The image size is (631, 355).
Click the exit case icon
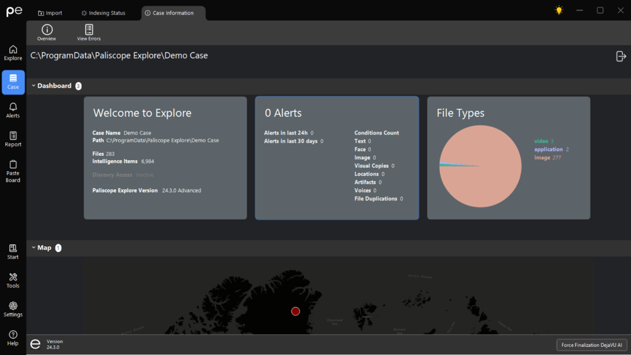pyautogui.click(x=621, y=56)
